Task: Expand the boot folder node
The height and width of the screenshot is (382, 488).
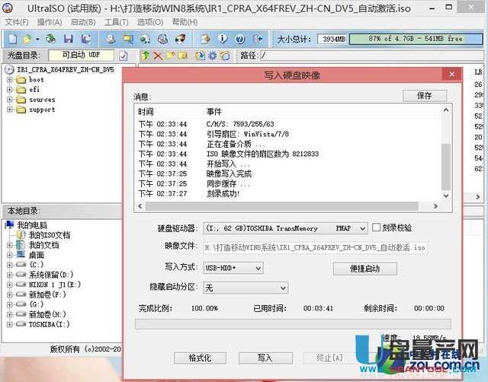Action: (x=10, y=80)
